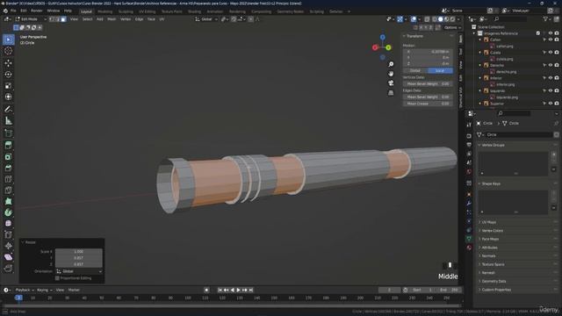The image size is (562, 316).
Task: Open the File menu
Action: tap(13, 11)
